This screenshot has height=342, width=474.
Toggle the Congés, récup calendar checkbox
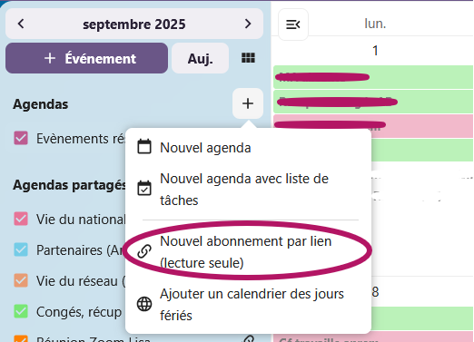21,311
